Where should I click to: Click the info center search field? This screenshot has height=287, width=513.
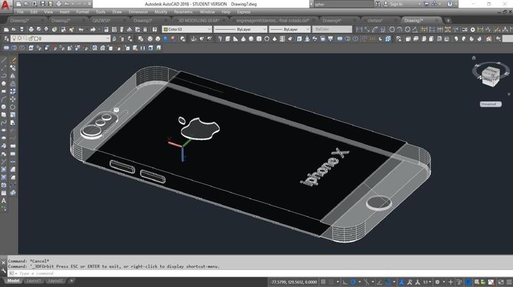pyautogui.click(x=344, y=4)
